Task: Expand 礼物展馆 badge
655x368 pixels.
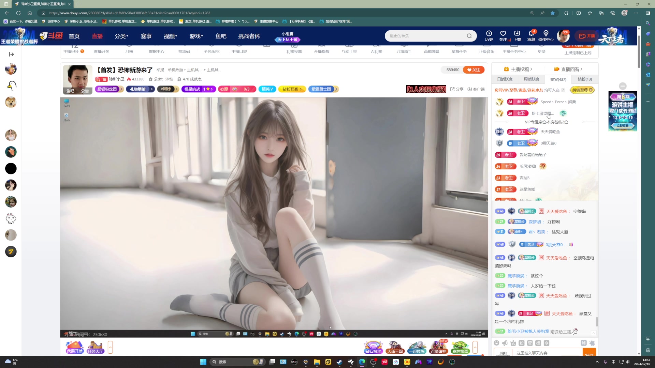Action: [140, 89]
